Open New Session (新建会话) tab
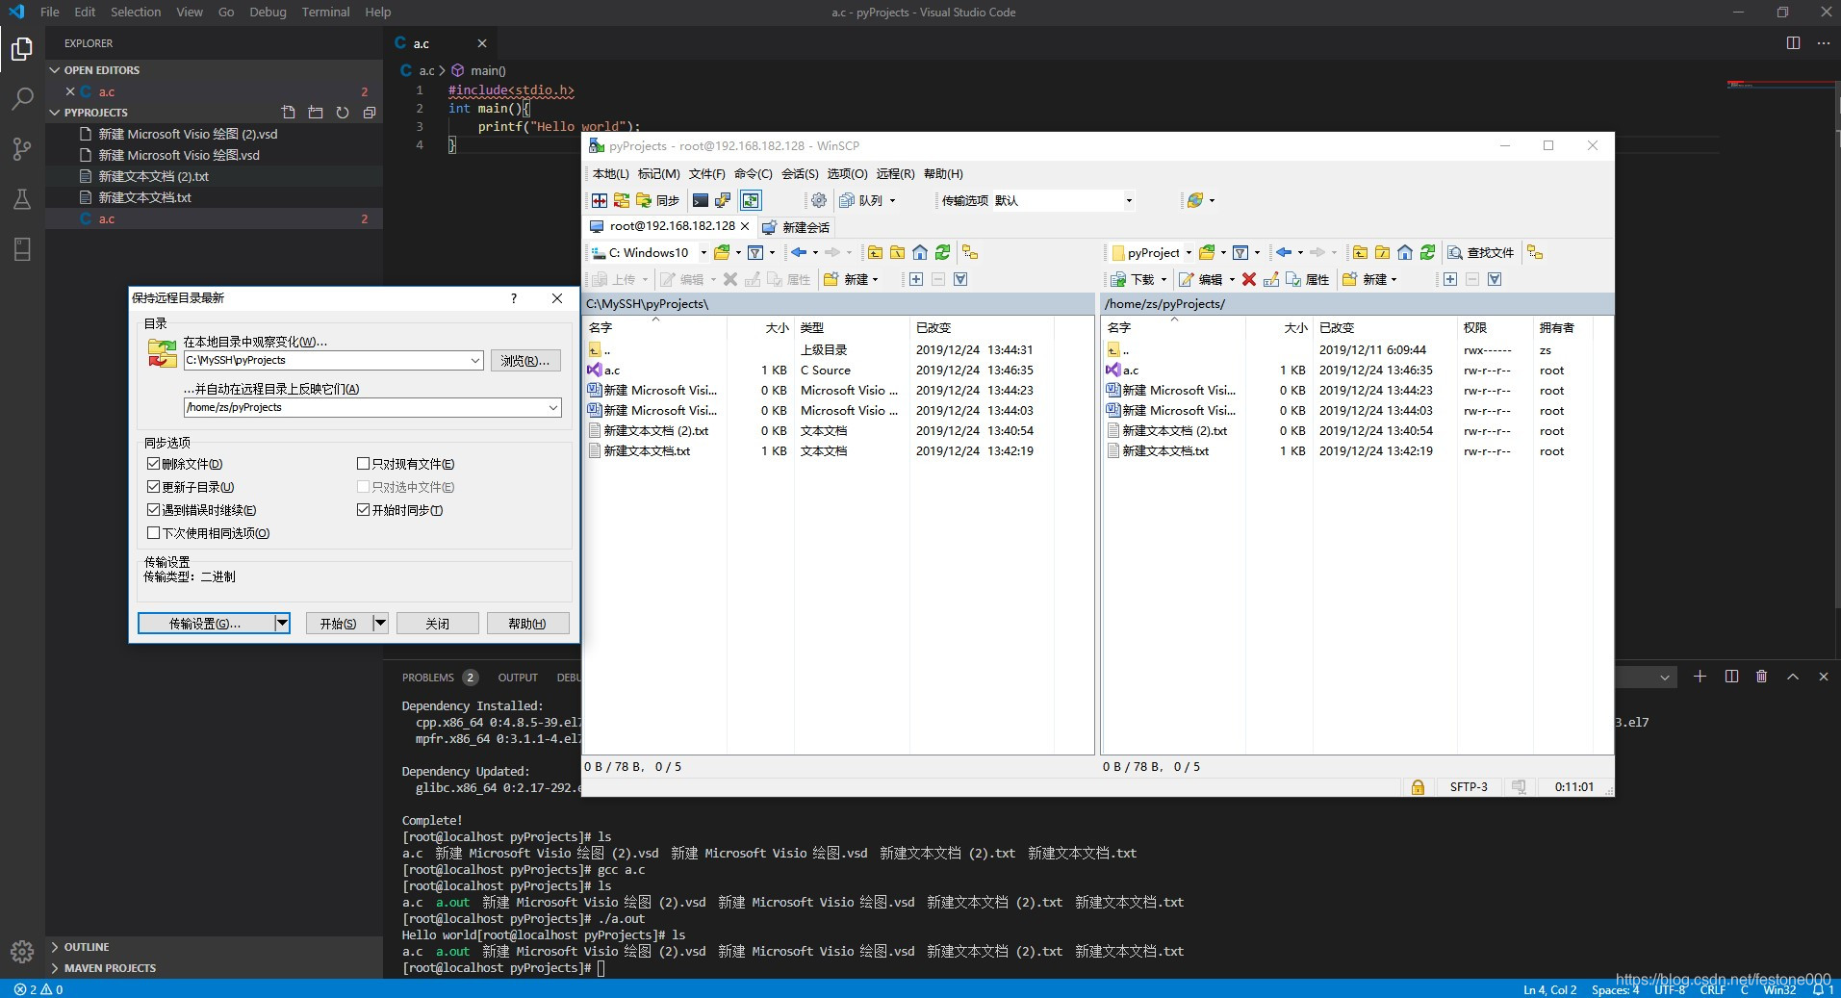1841x998 pixels. pos(795,227)
